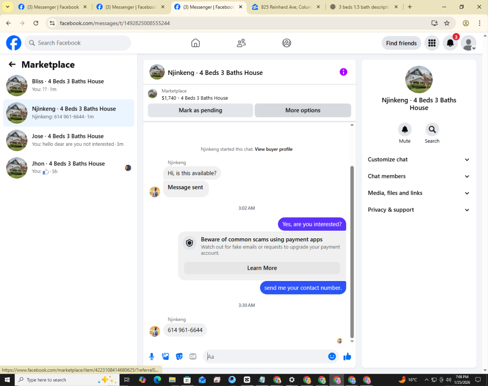Click the 'Hi, is this available?' message
488x386 pixels.
point(192,173)
